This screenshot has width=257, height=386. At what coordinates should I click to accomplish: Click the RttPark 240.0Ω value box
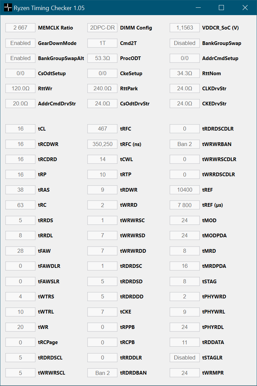pos(102,89)
